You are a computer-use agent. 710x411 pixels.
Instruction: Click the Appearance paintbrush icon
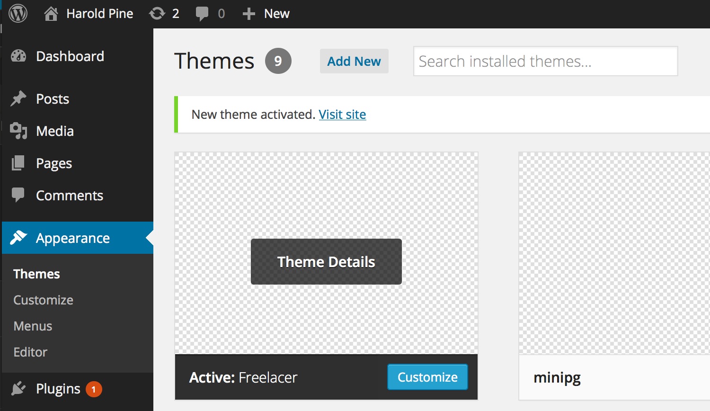[18, 238]
